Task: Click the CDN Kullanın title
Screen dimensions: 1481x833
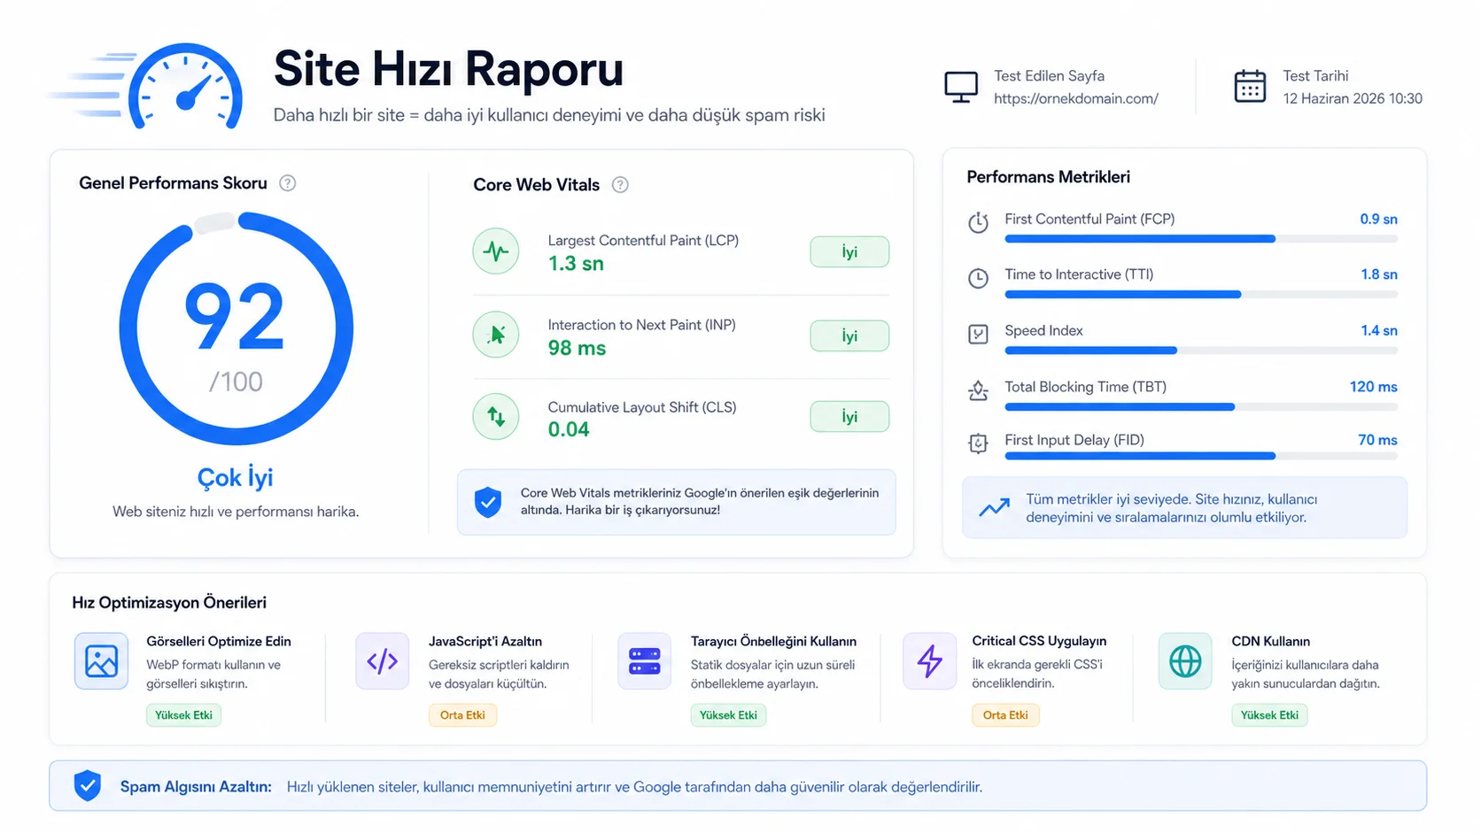Action: [x=1270, y=641]
